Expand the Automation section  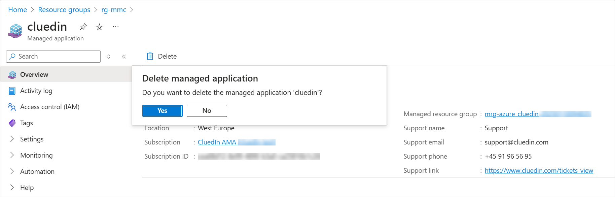[12, 171]
